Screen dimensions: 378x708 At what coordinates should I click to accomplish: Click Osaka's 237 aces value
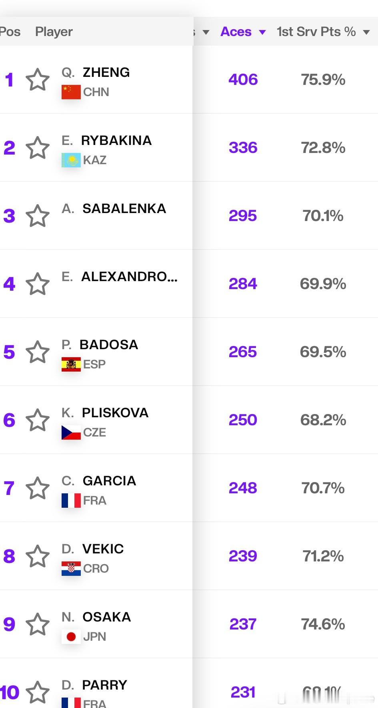(x=243, y=624)
